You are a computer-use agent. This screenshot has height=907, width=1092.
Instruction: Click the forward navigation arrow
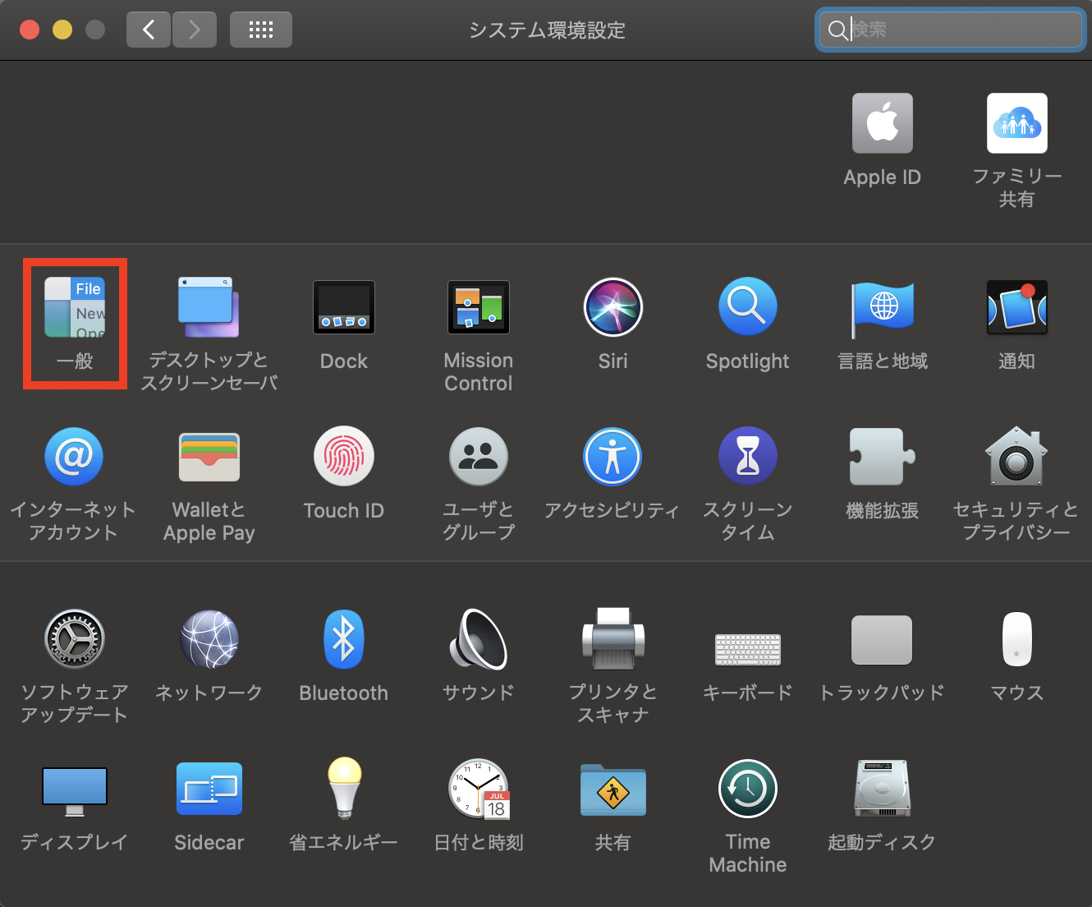tap(195, 30)
